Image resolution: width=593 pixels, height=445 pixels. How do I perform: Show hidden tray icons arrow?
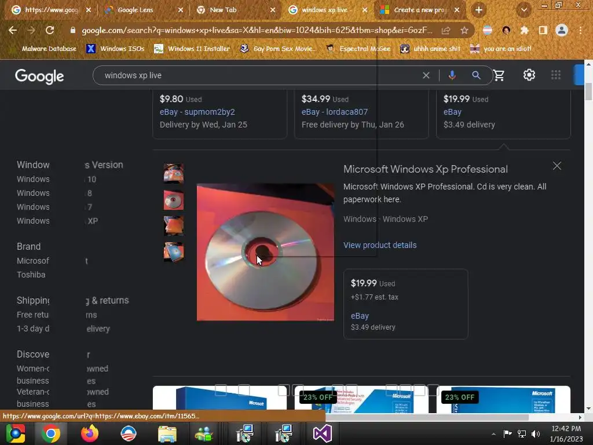tap(493, 434)
